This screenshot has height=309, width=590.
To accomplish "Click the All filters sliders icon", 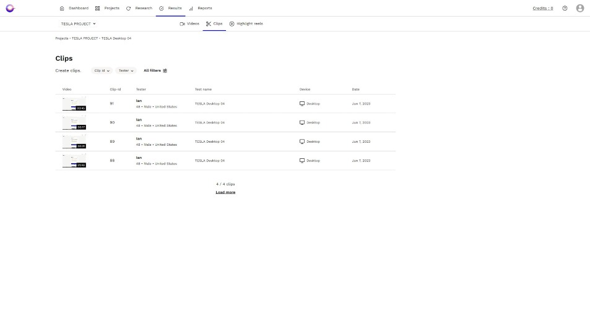I will pyautogui.click(x=165, y=70).
